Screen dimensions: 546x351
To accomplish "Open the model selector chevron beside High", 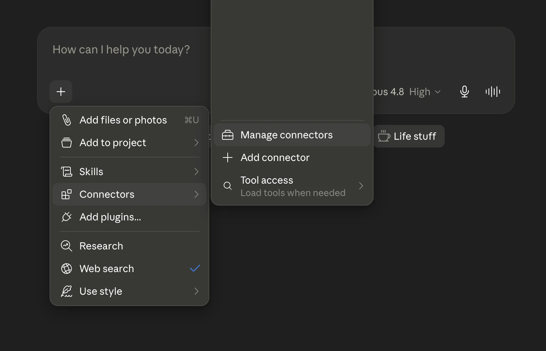I will [438, 92].
